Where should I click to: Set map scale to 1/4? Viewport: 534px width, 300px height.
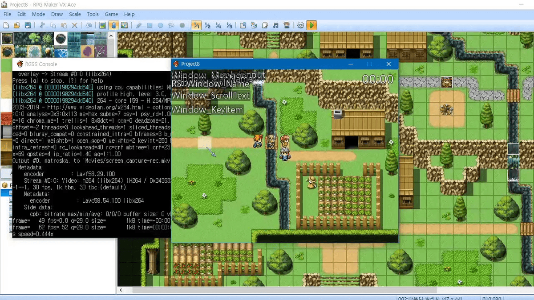tap(218, 25)
